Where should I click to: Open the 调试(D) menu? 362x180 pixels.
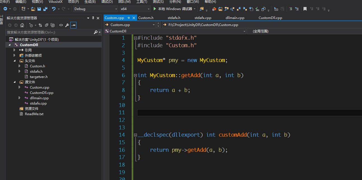(107, 2)
